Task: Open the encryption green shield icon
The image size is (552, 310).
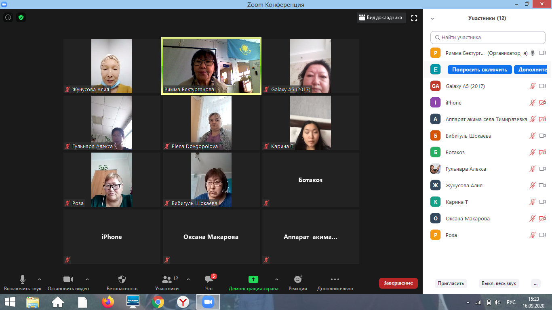Action: click(21, 17)
